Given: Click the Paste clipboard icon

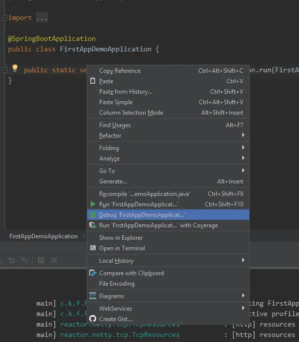Looking at the screenshot, I should pos(93,81).
